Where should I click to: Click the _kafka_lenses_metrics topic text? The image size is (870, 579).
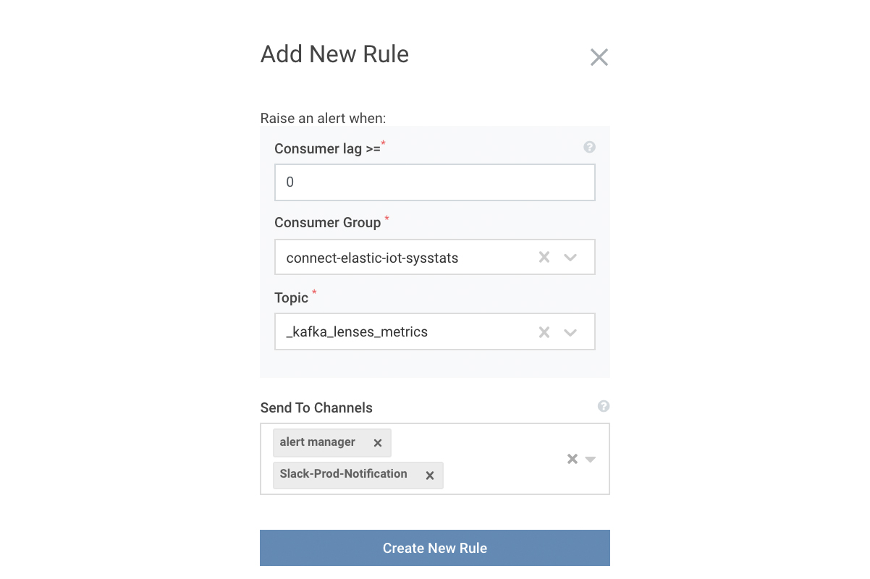[x=357, y=332]
